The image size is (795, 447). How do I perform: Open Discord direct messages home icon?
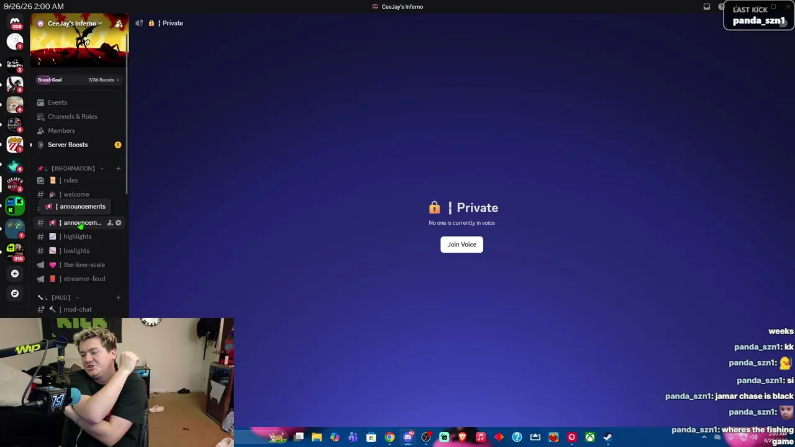point(15,23)
